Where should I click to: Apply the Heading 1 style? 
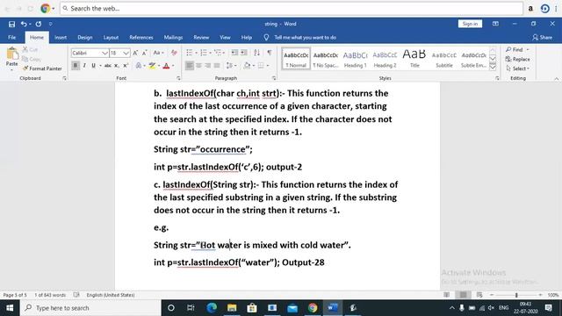point(355,59)
